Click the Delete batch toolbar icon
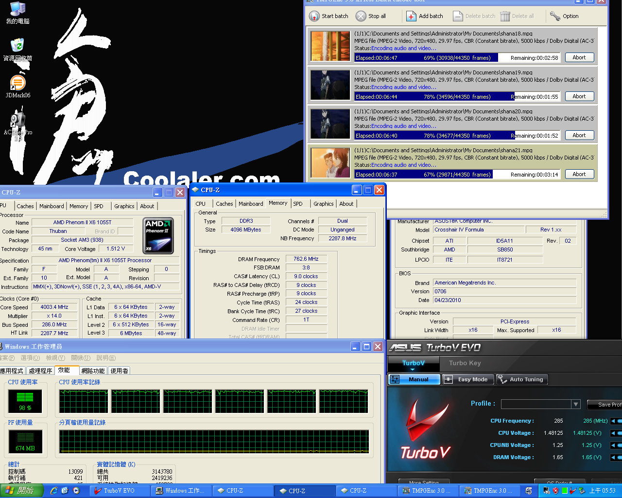Viewport: 622px width, 498px height. point(458,16)
